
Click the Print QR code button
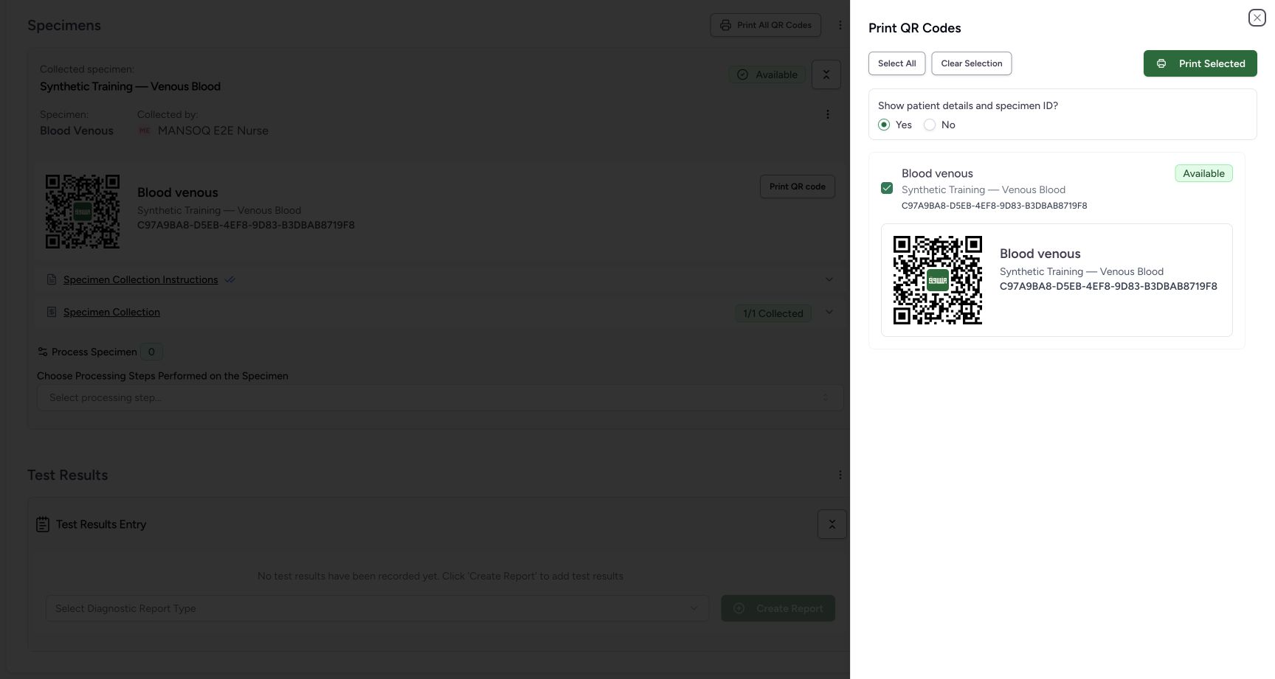point(797,187)
